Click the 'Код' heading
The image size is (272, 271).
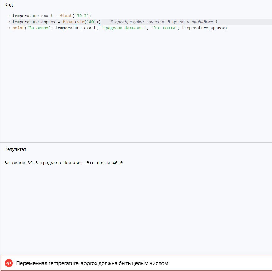pos(9,5)
